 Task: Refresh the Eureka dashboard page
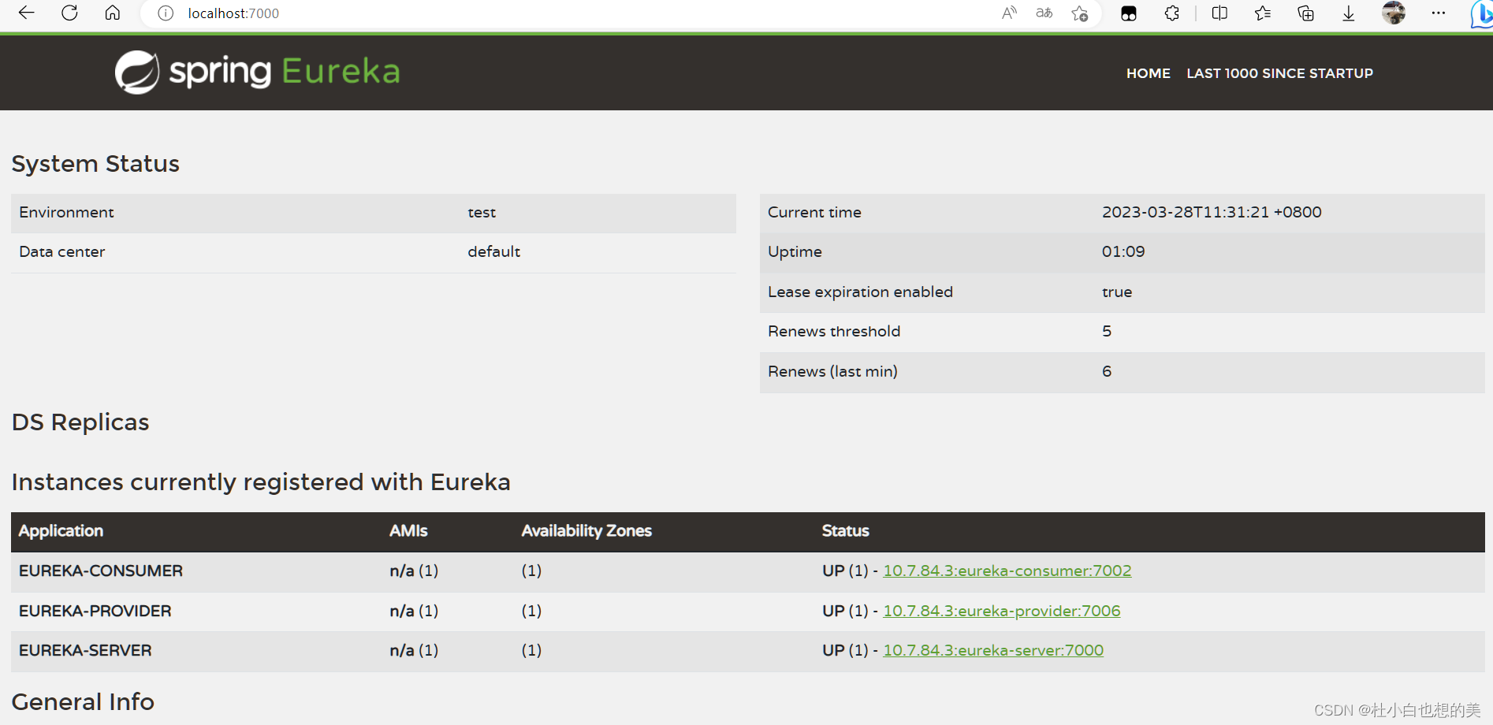[x=69, y=13]
